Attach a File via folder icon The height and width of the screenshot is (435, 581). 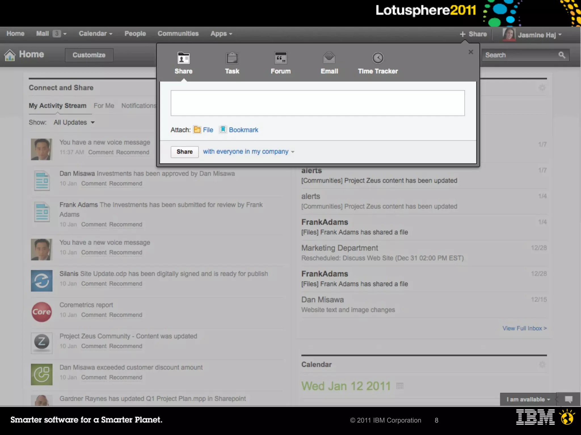[197, 130]
